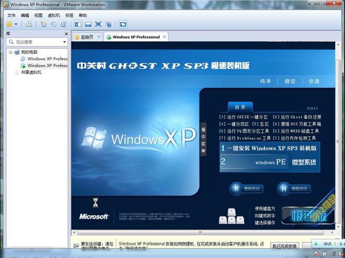The image size is (345, 258).
Task: Click the R 重新启动 button
Action: pos(246,188)
